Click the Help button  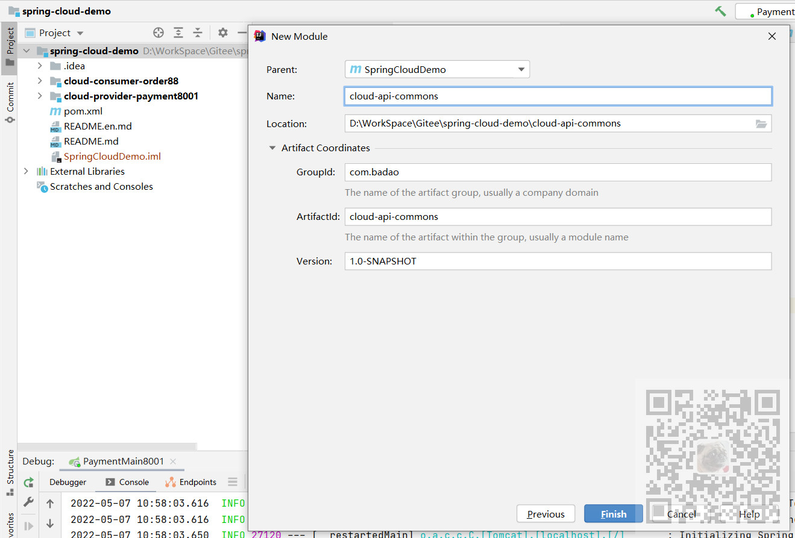[749, 514]
